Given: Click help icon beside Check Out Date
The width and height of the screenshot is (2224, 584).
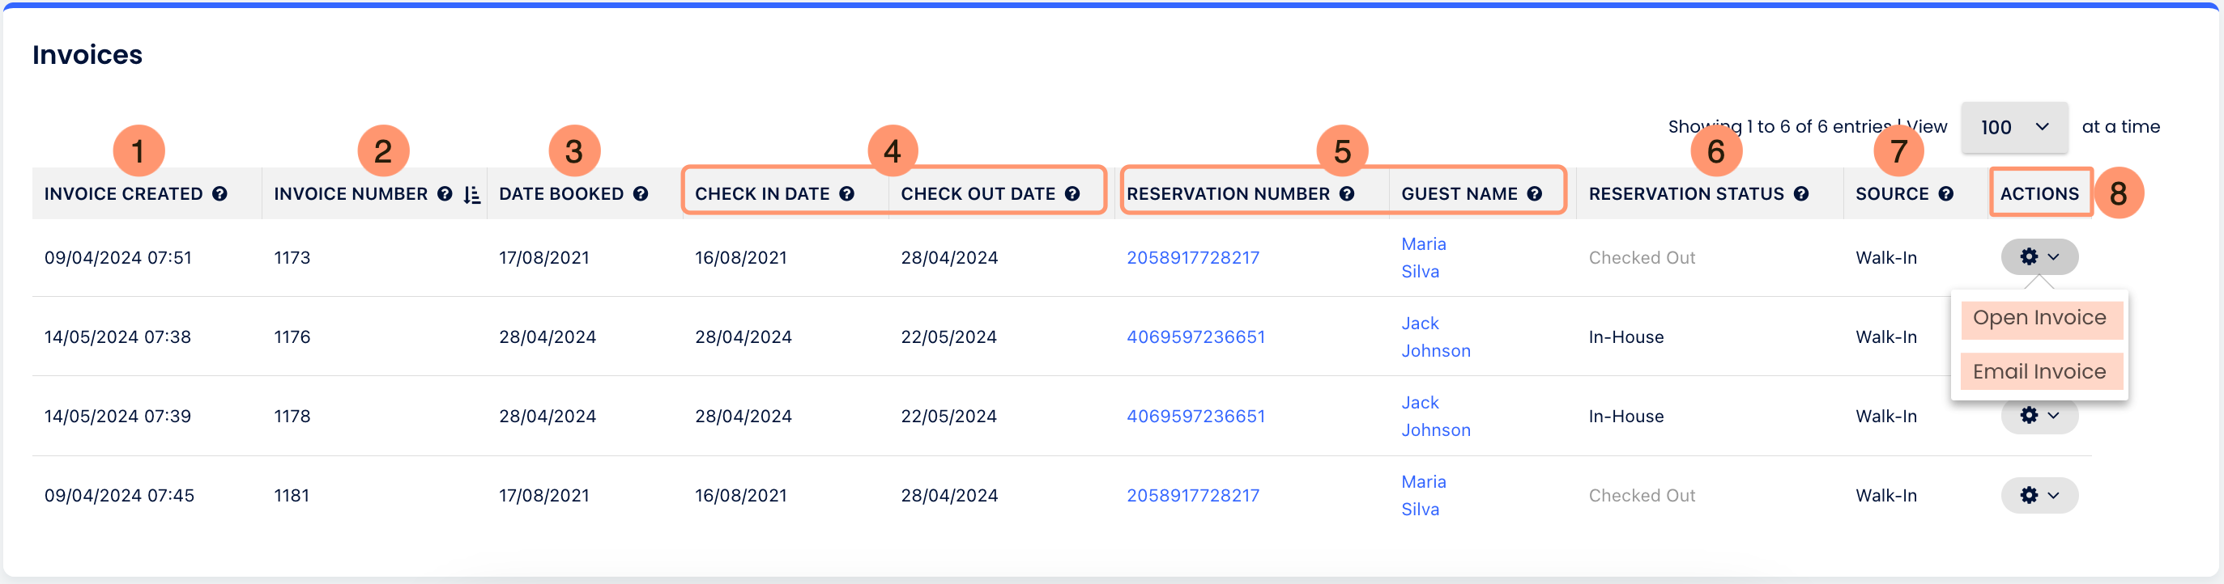Looking at the screenshot, I should [1072, 194].
